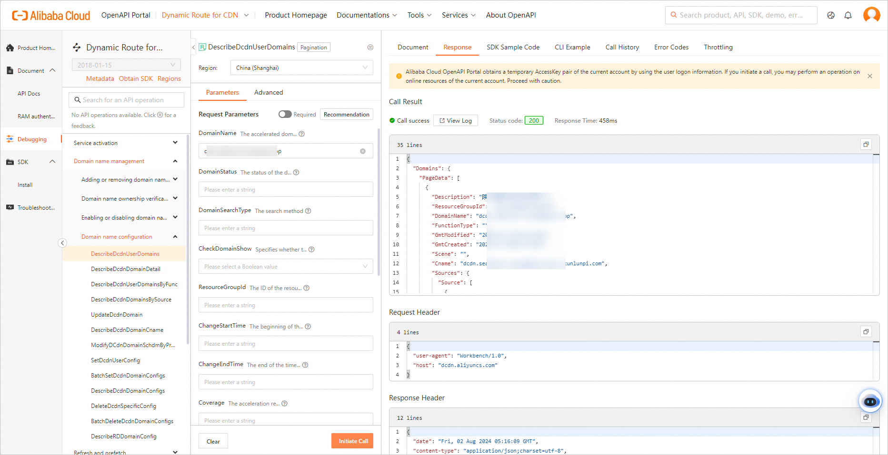The image size is (888, 455).
Task: Toggle the Required parameters switch
Action: click(285, 114)
